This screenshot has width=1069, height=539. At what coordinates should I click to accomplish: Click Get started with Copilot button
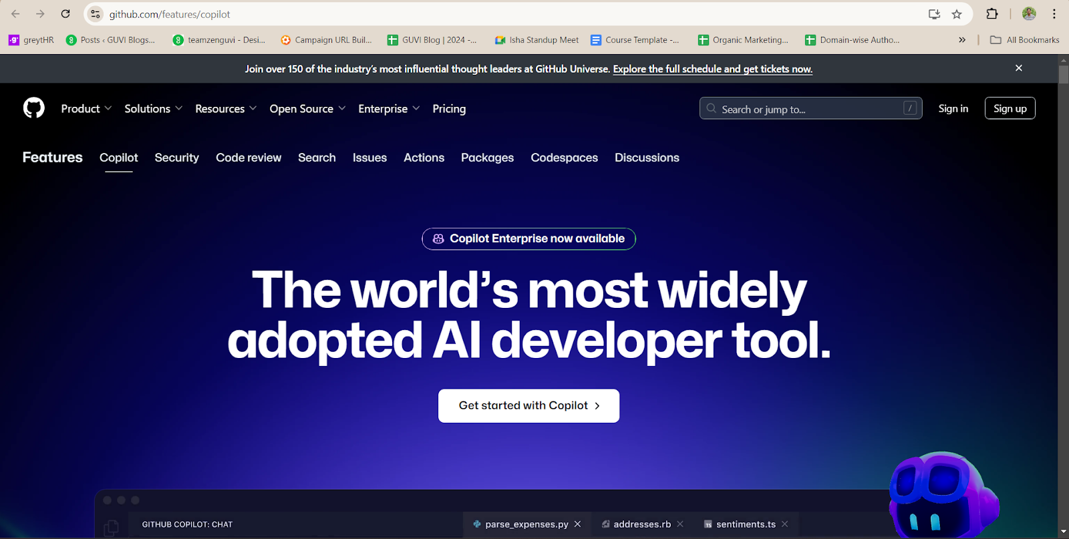pyautogui.click(x=528, y=405)
